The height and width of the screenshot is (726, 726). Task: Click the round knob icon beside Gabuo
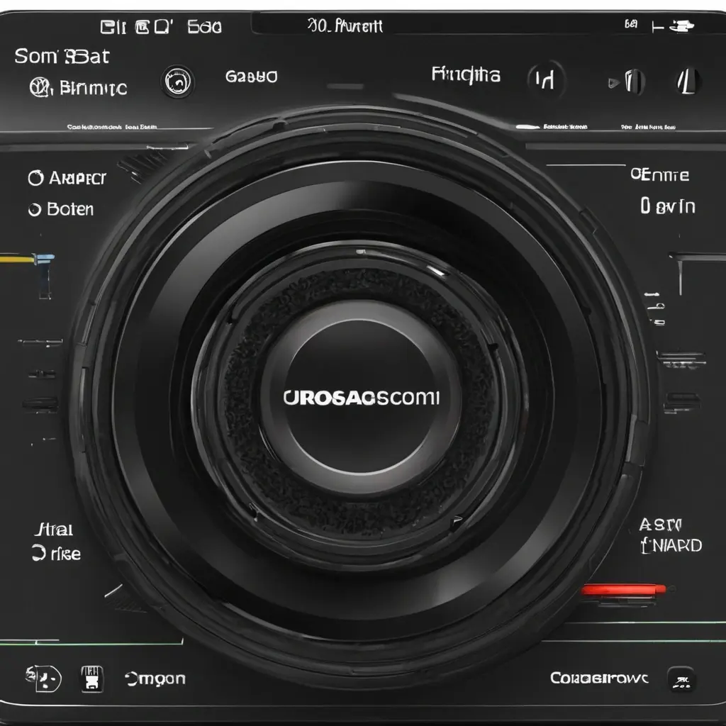click(178, 82)
